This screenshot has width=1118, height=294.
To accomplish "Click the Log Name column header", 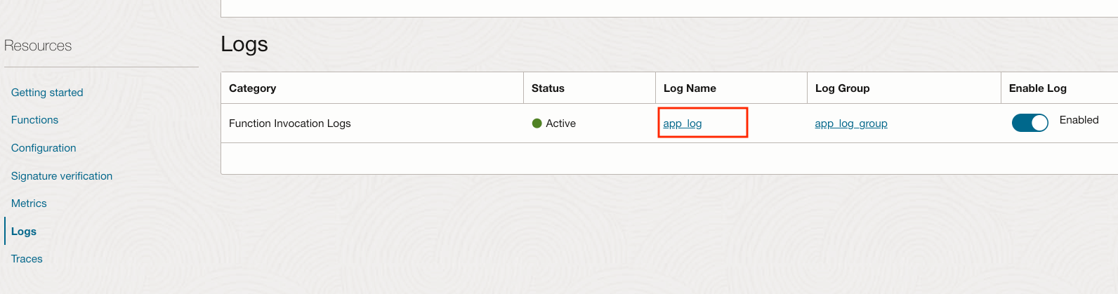I will (x=690, y=88).
